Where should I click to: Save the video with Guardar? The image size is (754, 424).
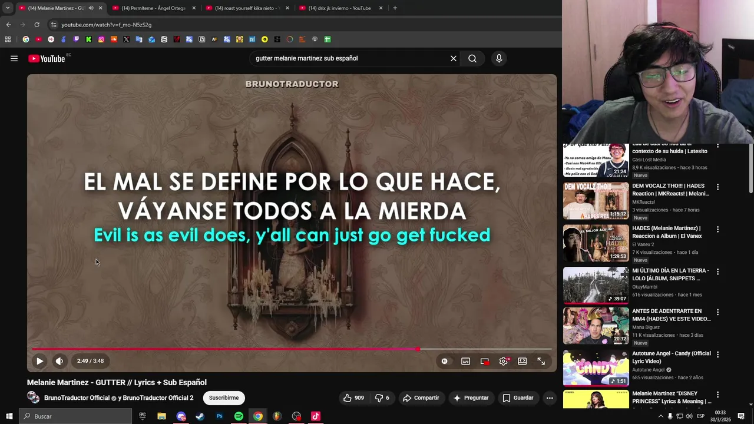pos(518,398)
